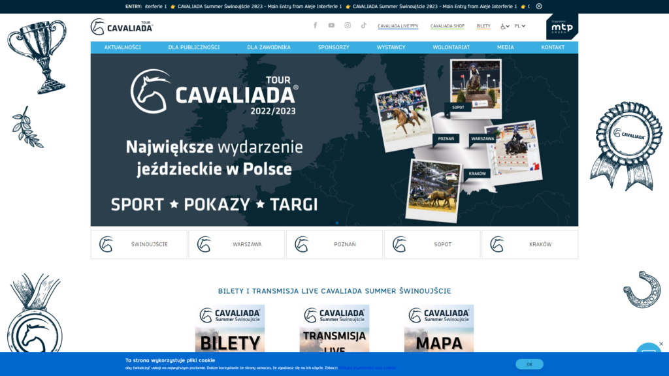Open the Media menu
Screen dimensions: 669x376
pos(506,47)
